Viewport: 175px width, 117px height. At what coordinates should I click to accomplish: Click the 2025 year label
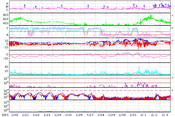[5, 115]
